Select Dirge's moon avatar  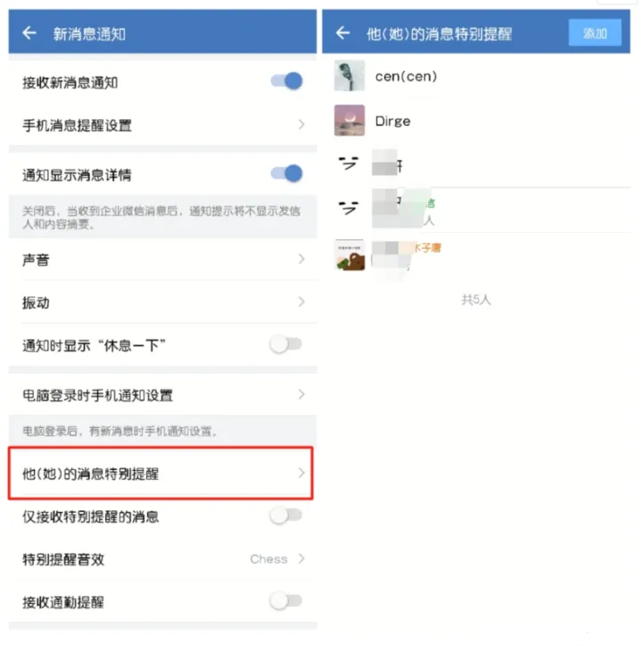click(x=350, y=120)
